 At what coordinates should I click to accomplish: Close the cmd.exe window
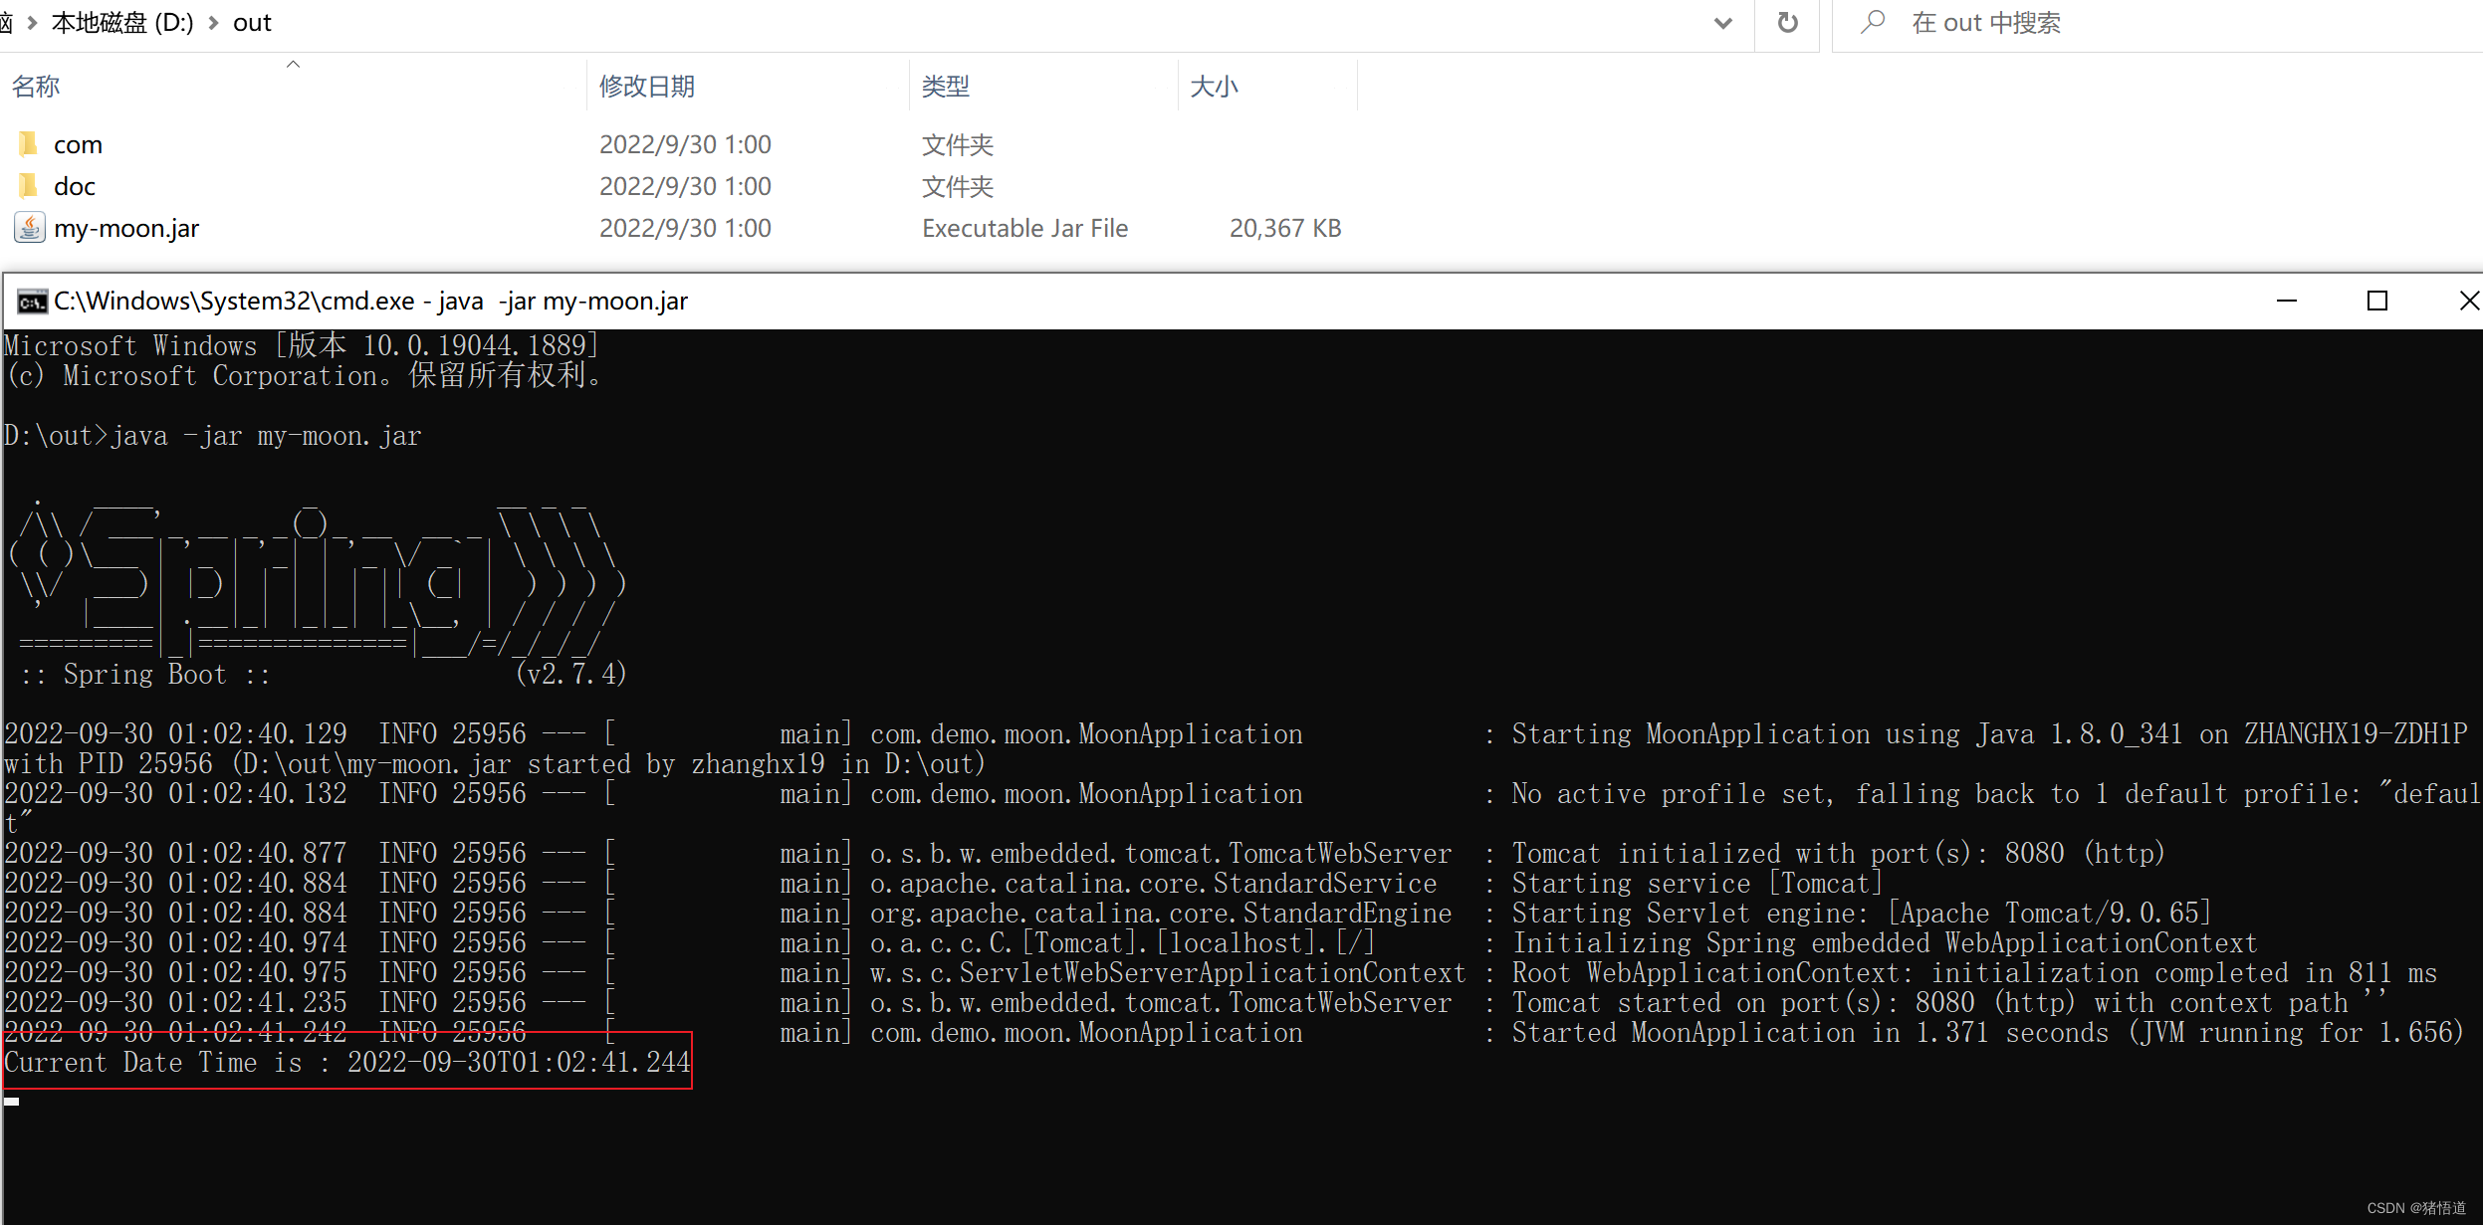pyautogui.click(x=2469, y=301)
